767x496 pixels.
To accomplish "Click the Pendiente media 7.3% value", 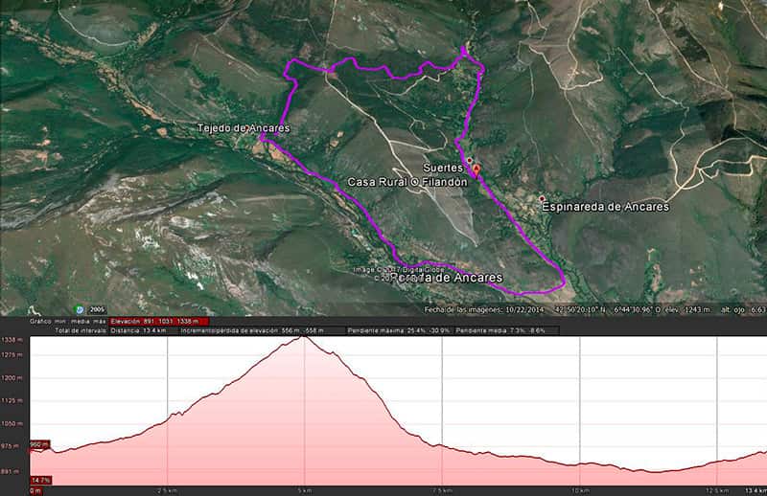I will [500, 331].
